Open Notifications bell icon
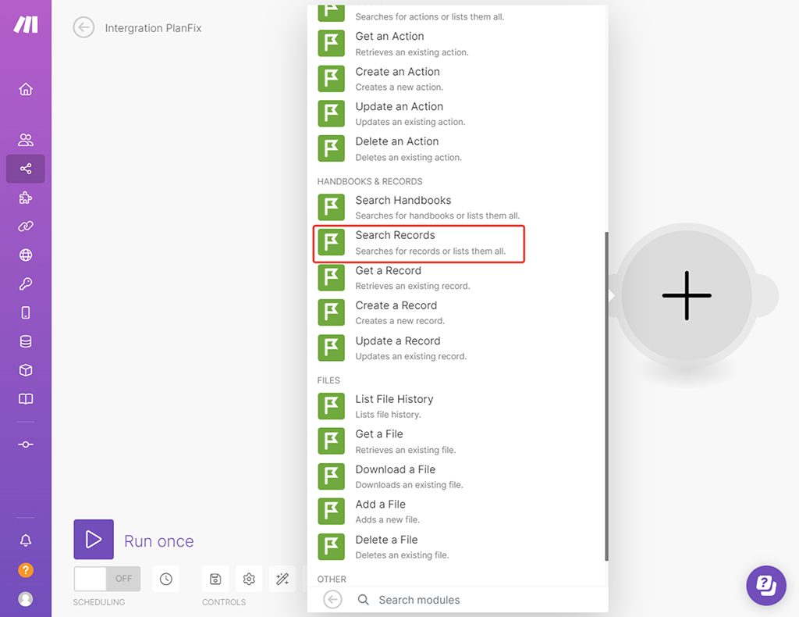Image resolution: width=799 pixels, height=617 pixels. click(26, 540)
